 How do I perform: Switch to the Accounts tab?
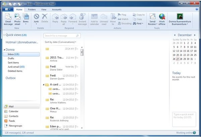[x=57, y=9]
